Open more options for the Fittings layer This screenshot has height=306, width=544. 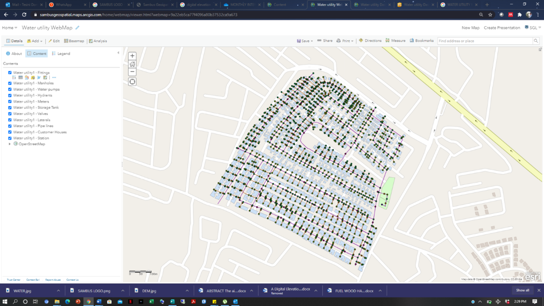pyautogui.click(x=54, y=77)
